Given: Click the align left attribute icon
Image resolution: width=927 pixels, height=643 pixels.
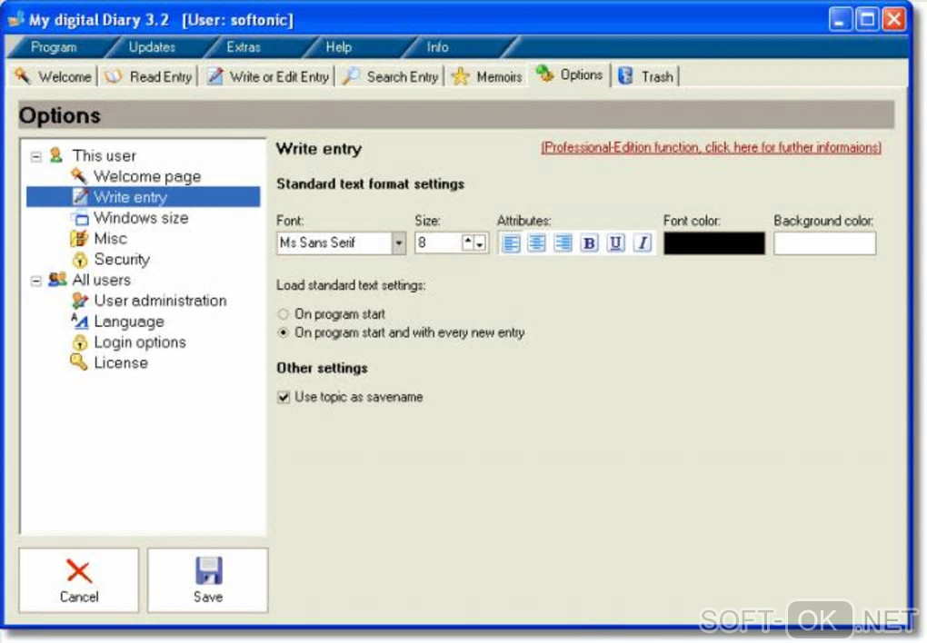Looking at the screenshot, I should coord(511,242).
